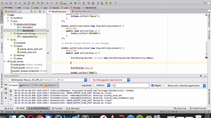The image size is (211, 118).
Task: Click scroll from source target icon
Action: 31,11
